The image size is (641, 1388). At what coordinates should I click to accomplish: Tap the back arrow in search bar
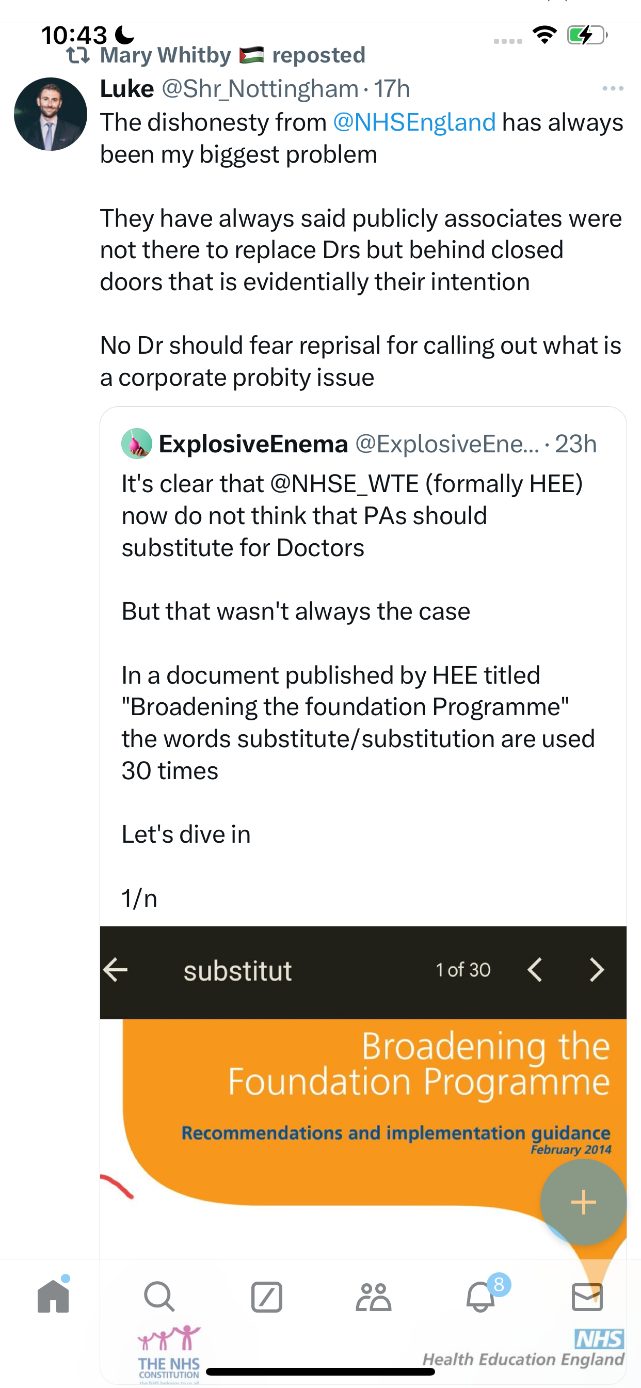click(115, 970)
